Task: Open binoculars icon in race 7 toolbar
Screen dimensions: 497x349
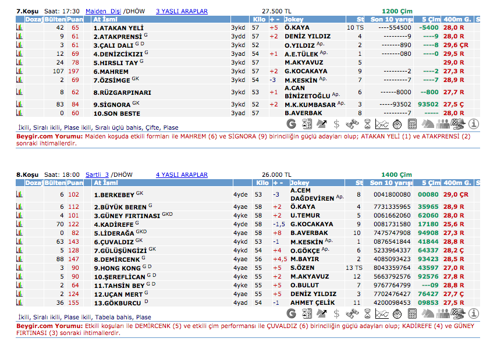Action: tap(351, 123)
